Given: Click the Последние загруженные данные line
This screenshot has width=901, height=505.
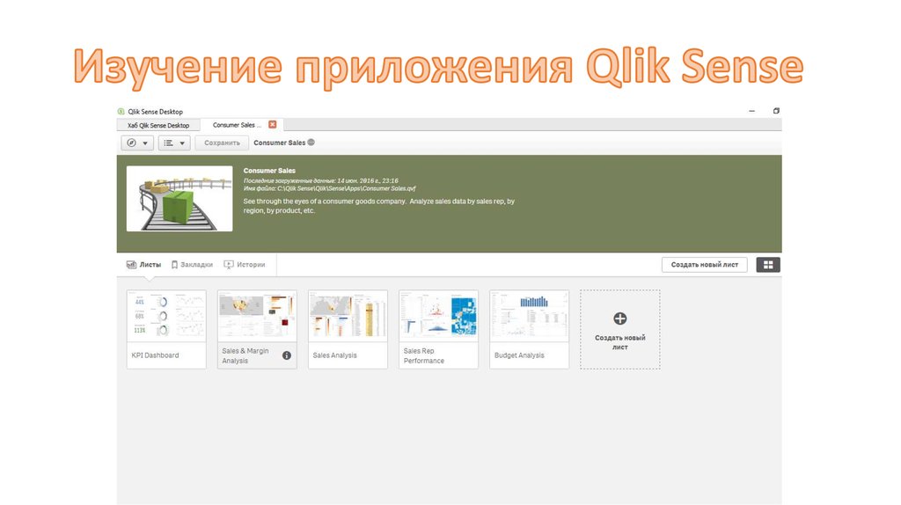Looking at the screenshot, I should [x=320, y=180].
